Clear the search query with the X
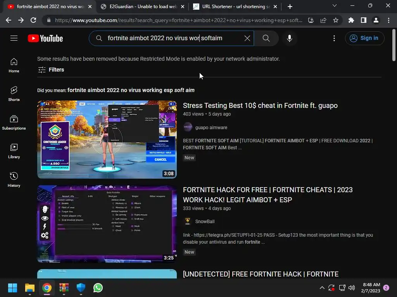This screenshot has height=297, width=397. coord(247,38)
